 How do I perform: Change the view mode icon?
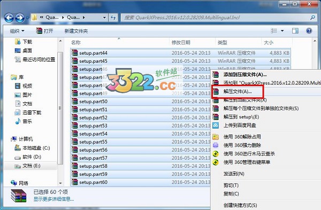tap(274, 31)
